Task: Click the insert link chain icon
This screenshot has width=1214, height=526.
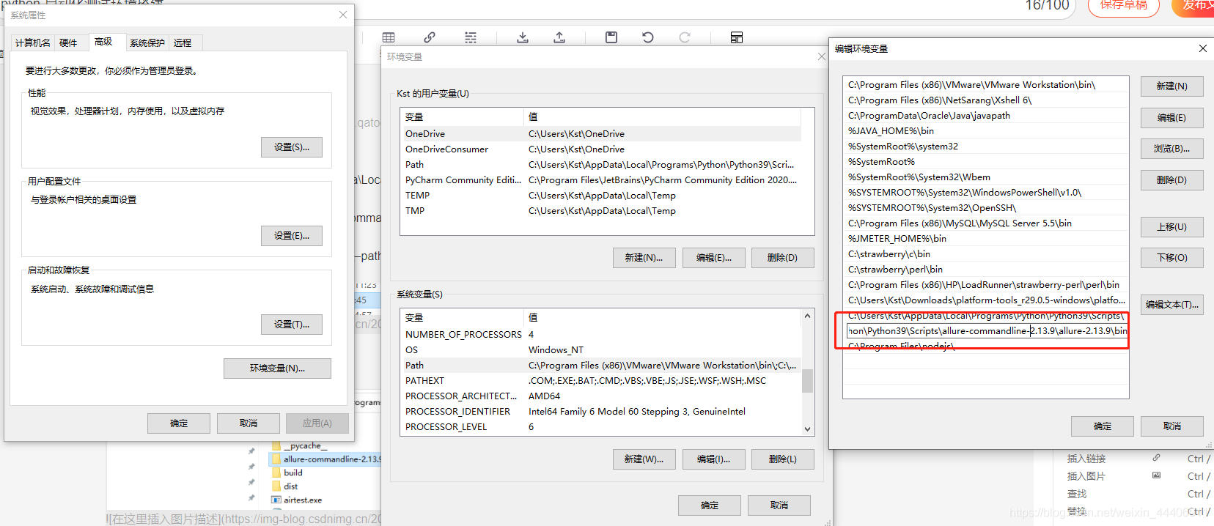Action: pyautogui.click(x=430, y=37)
